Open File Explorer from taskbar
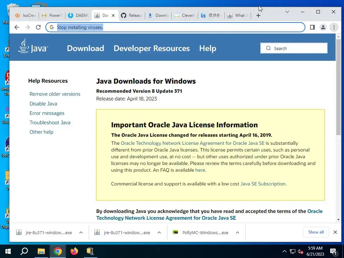The image size is (344, 258). point(41,251)
